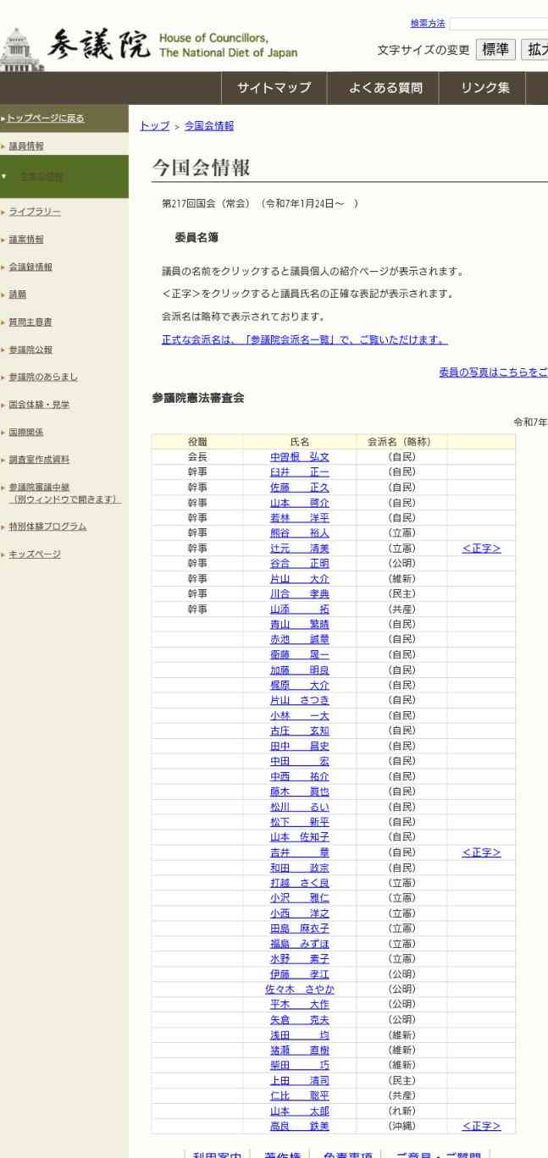Open the 検索方法 help link

pyautogui.click(x=428, y=23)
